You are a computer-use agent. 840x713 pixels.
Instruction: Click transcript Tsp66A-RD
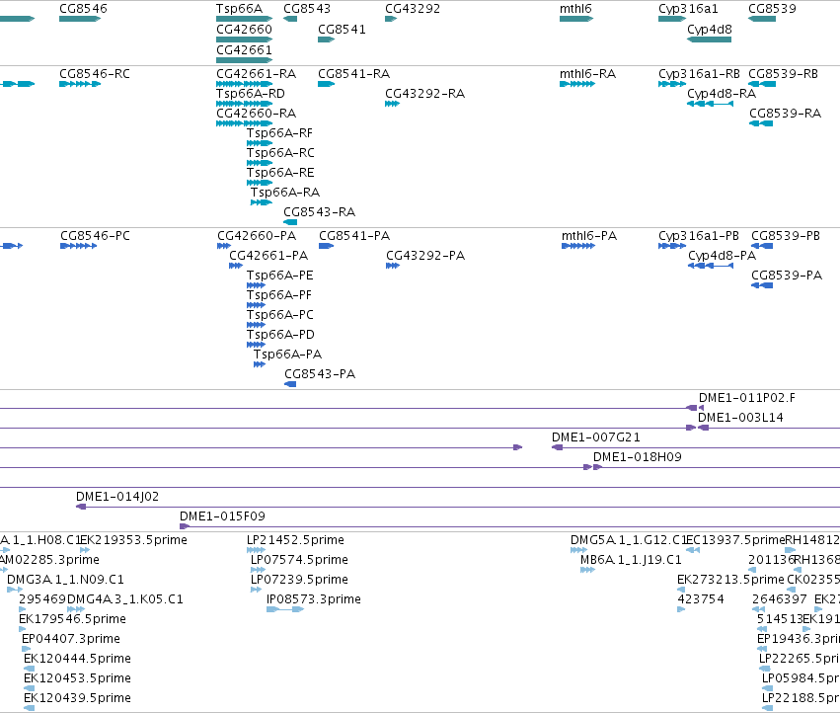[244, 104]
